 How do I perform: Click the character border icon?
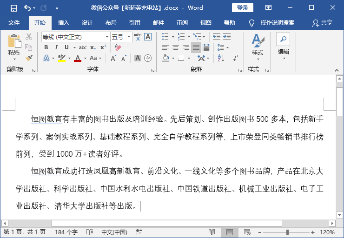coord(148,37)
